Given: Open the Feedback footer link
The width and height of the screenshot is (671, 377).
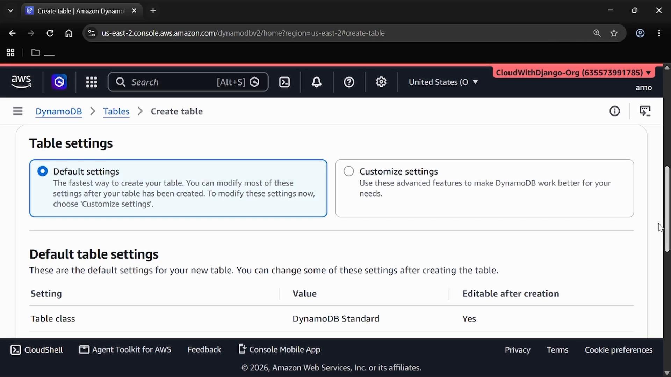Looking at the screenshot, I should (x=204, y=350).
